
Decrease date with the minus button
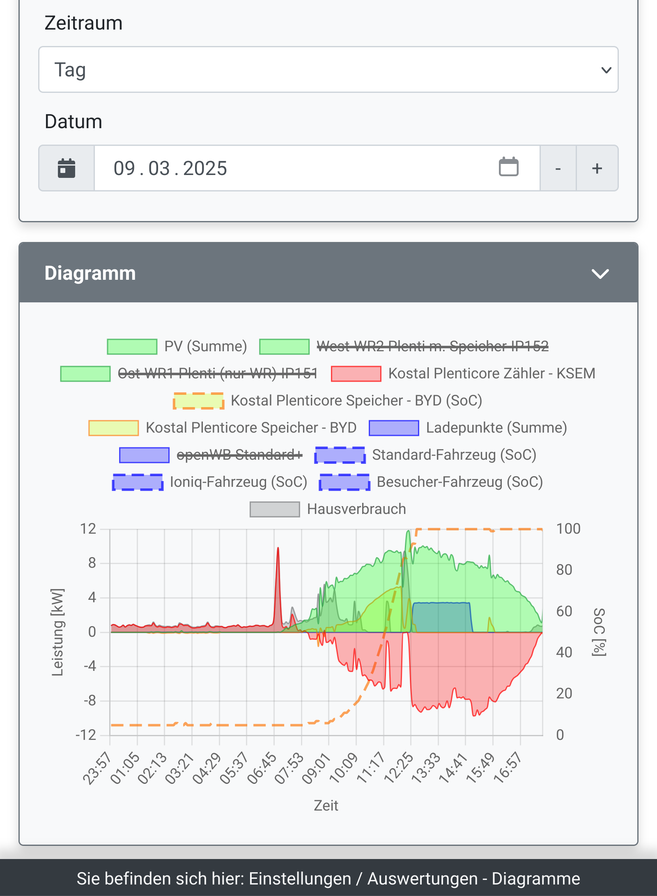pos(558,168)
